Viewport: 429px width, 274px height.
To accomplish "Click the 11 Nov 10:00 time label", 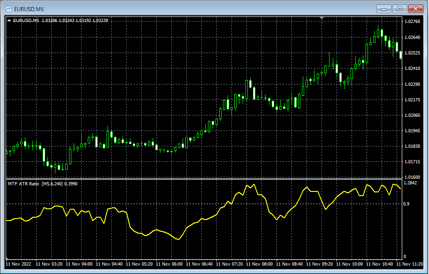I will click(349, 264).
